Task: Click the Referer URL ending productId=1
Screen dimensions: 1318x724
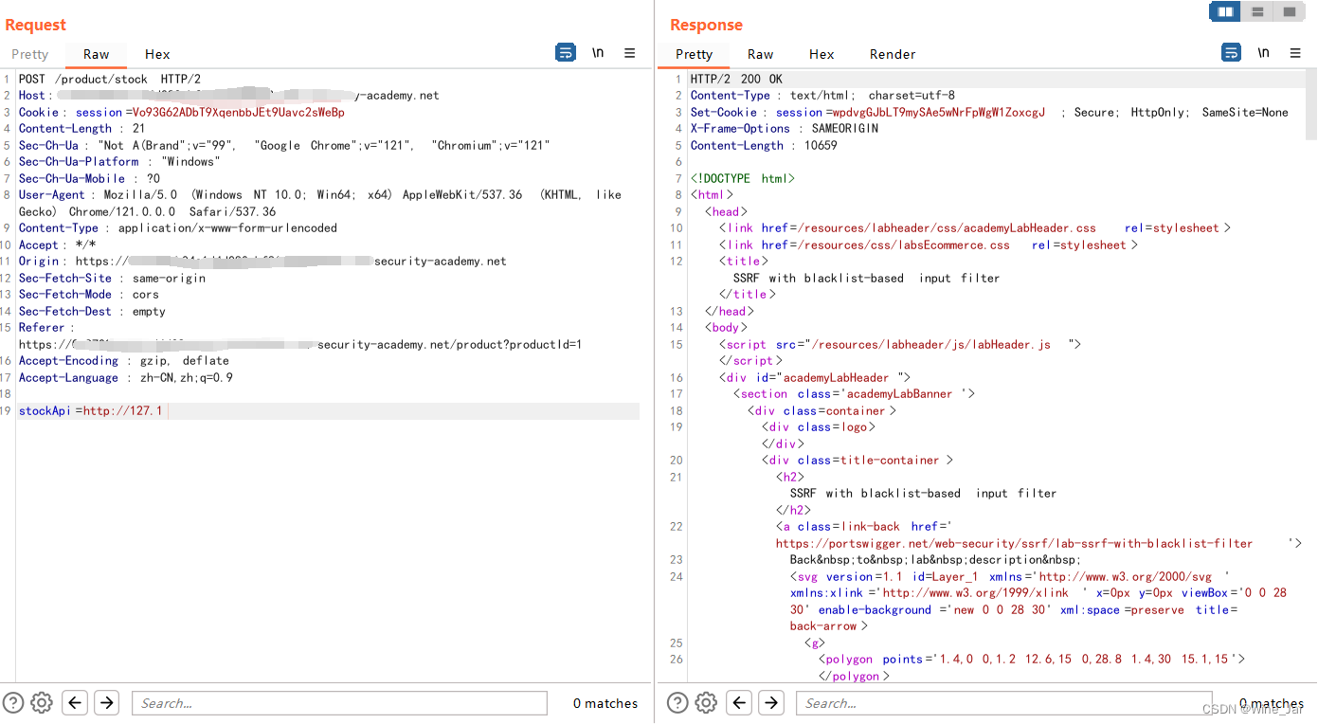Action: pos(300,345)
